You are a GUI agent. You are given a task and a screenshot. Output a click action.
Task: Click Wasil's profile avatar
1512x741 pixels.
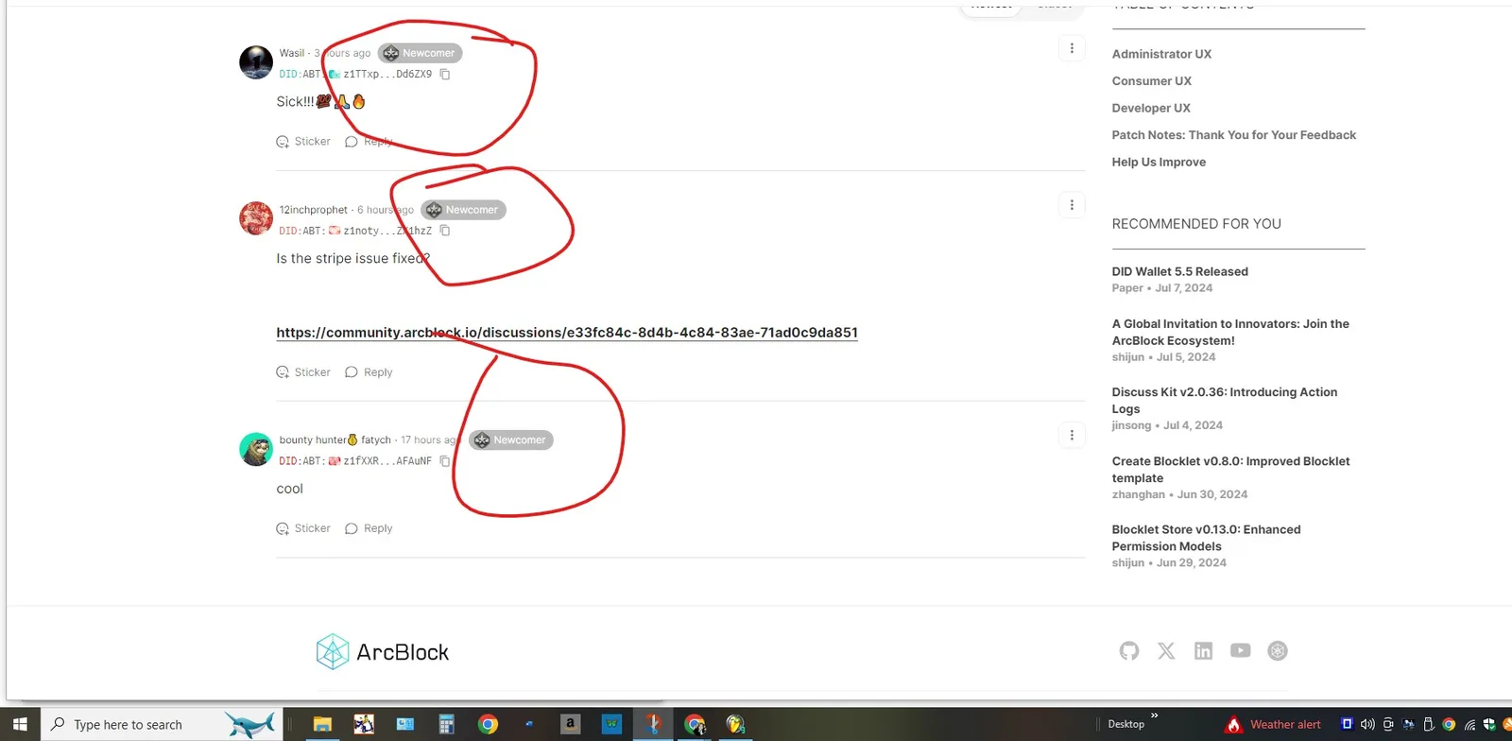(256, 62)
